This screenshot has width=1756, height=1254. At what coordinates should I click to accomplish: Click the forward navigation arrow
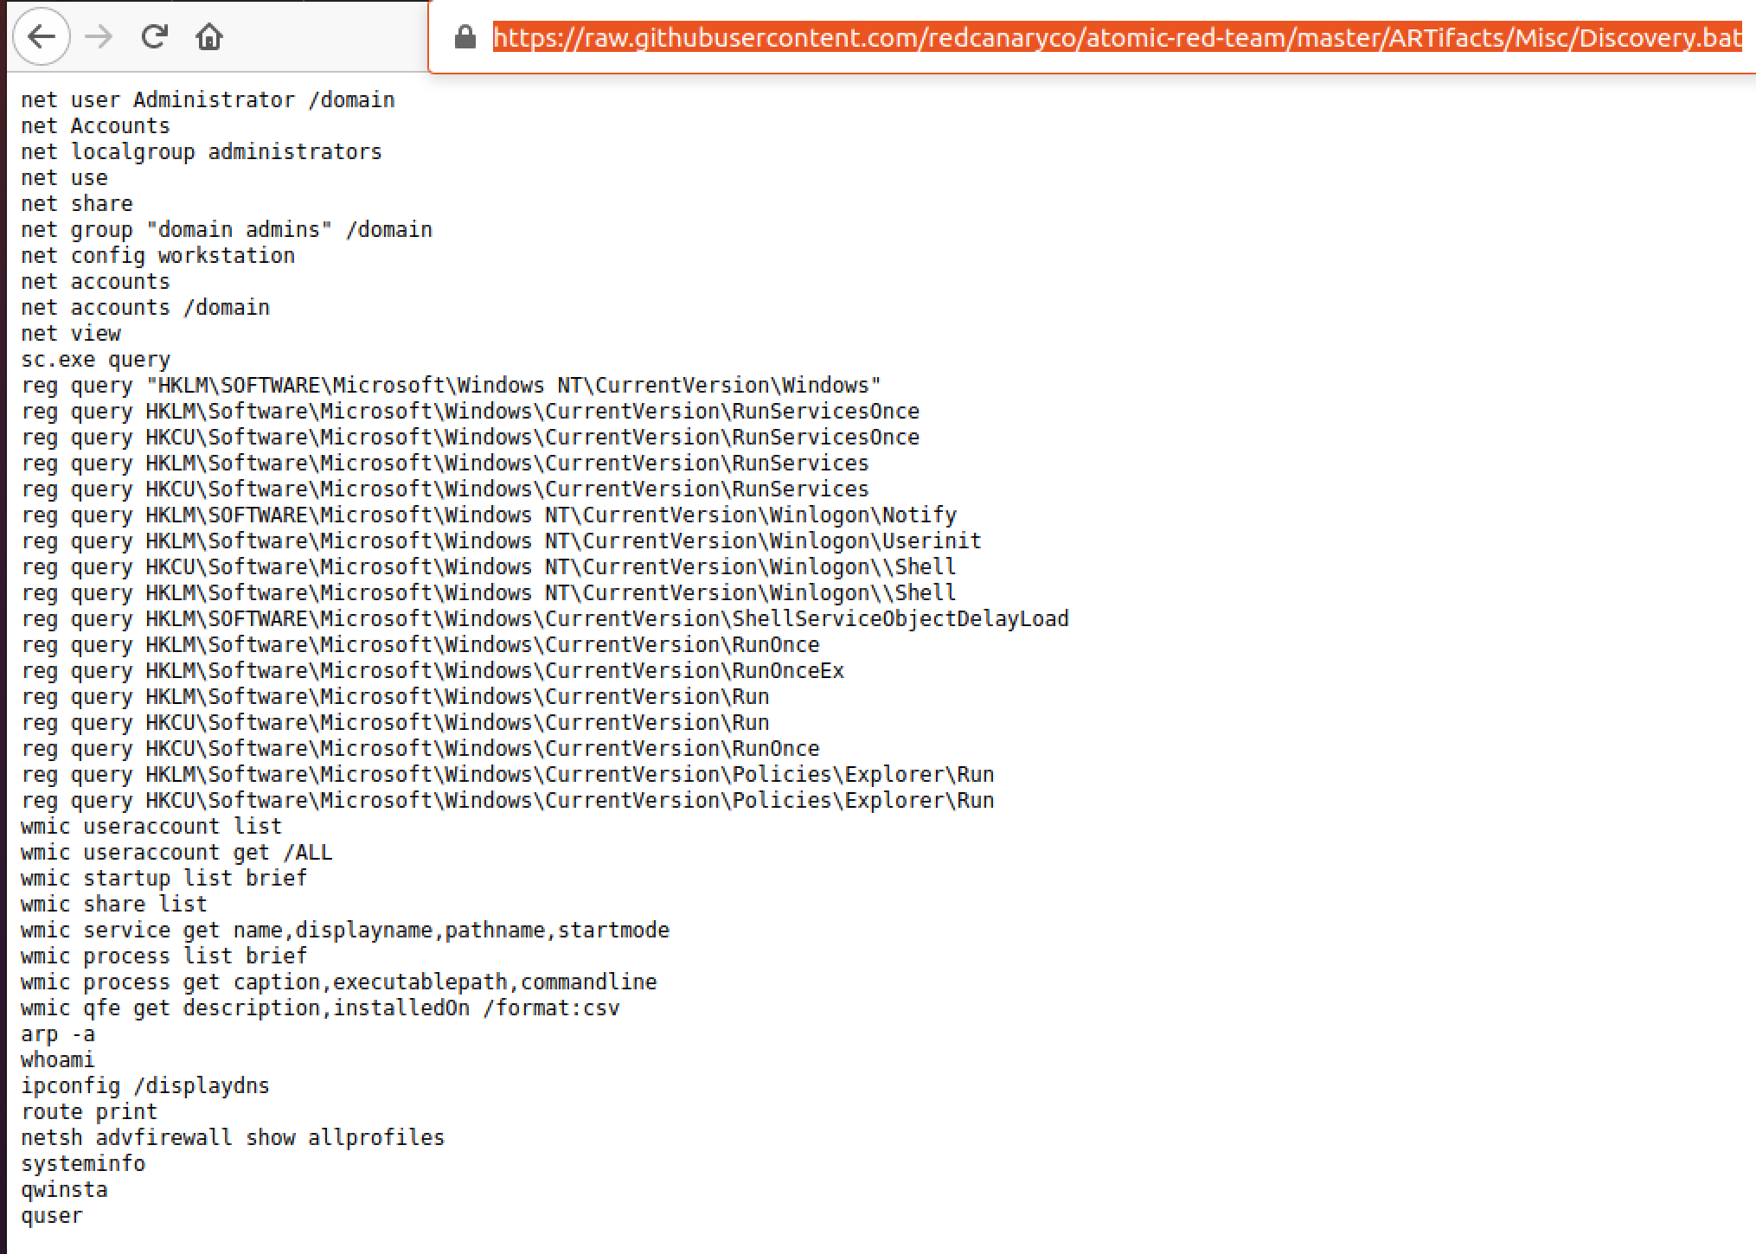coord(99,37)
